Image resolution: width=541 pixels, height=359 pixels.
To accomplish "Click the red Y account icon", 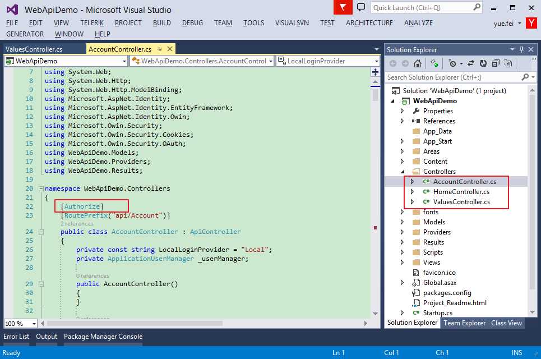I will (531, 23).
